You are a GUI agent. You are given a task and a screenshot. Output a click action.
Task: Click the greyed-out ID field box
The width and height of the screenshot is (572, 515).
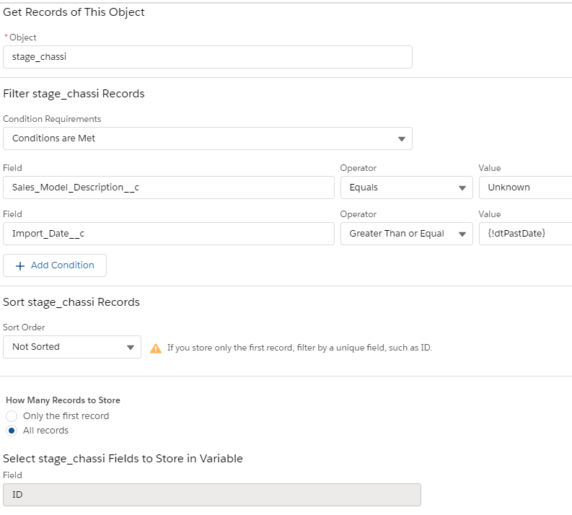click(x=211, y=495)
